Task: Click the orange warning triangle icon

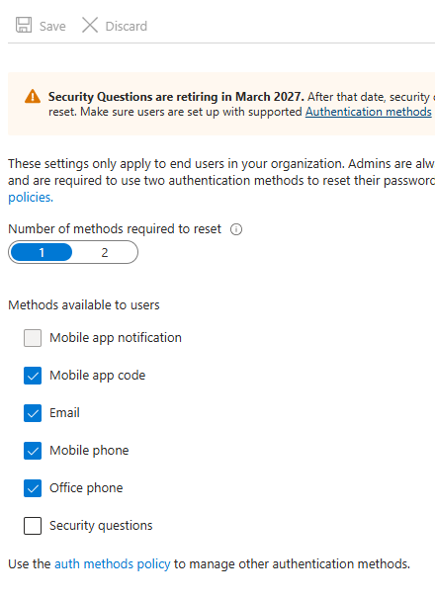Action: click(33, 96)
